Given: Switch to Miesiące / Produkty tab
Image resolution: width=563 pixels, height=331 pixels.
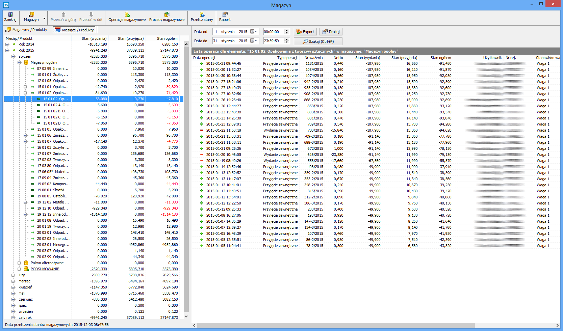Looking at the screenshot, I should 75,30.
